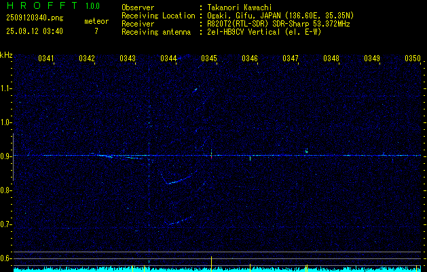The width and height of the screenshot is (427, 272).
Task: Click the 0343 time axis label
Action: pos(128,58)
